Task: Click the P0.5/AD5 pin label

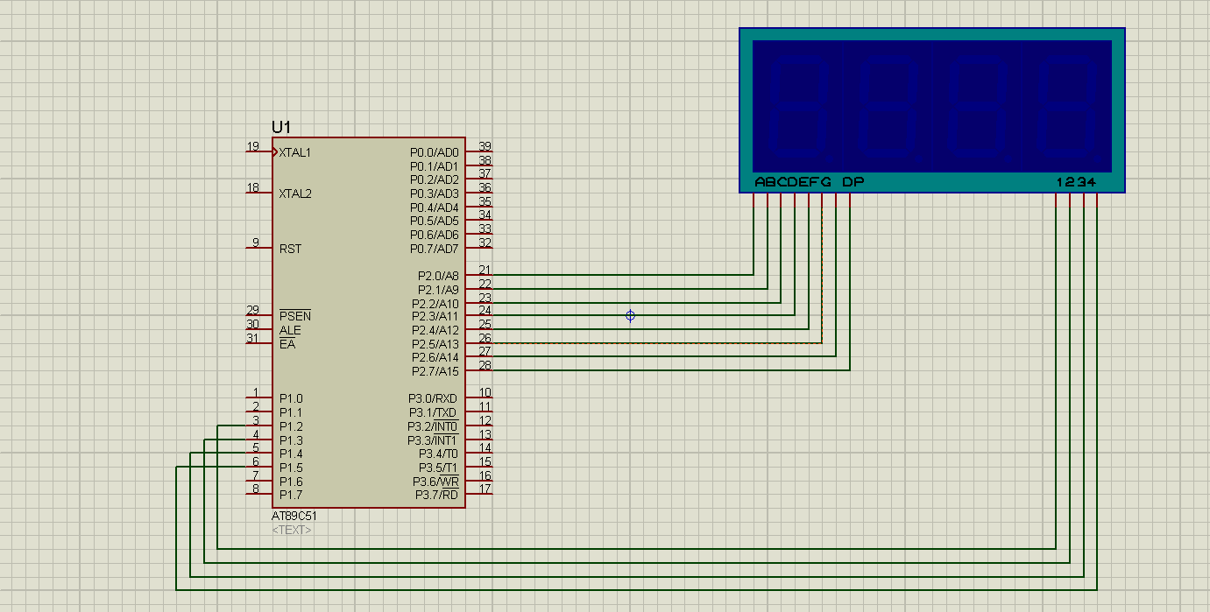Action: (435, 221)
